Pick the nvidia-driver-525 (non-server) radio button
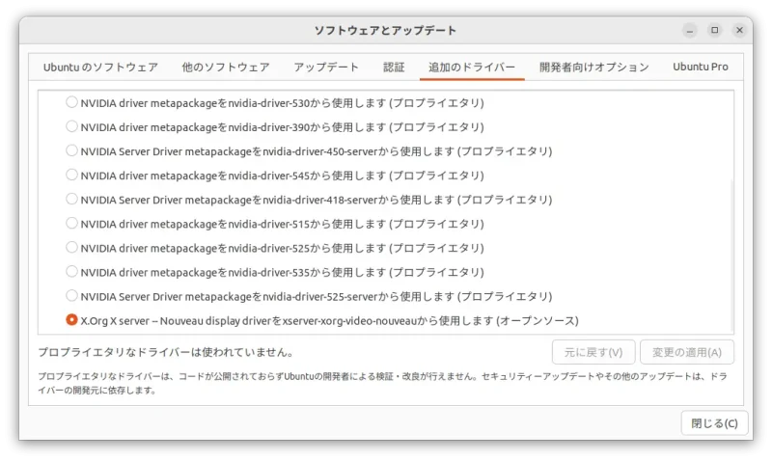Screen dimensions: 772x461 [x=71, y=248]
